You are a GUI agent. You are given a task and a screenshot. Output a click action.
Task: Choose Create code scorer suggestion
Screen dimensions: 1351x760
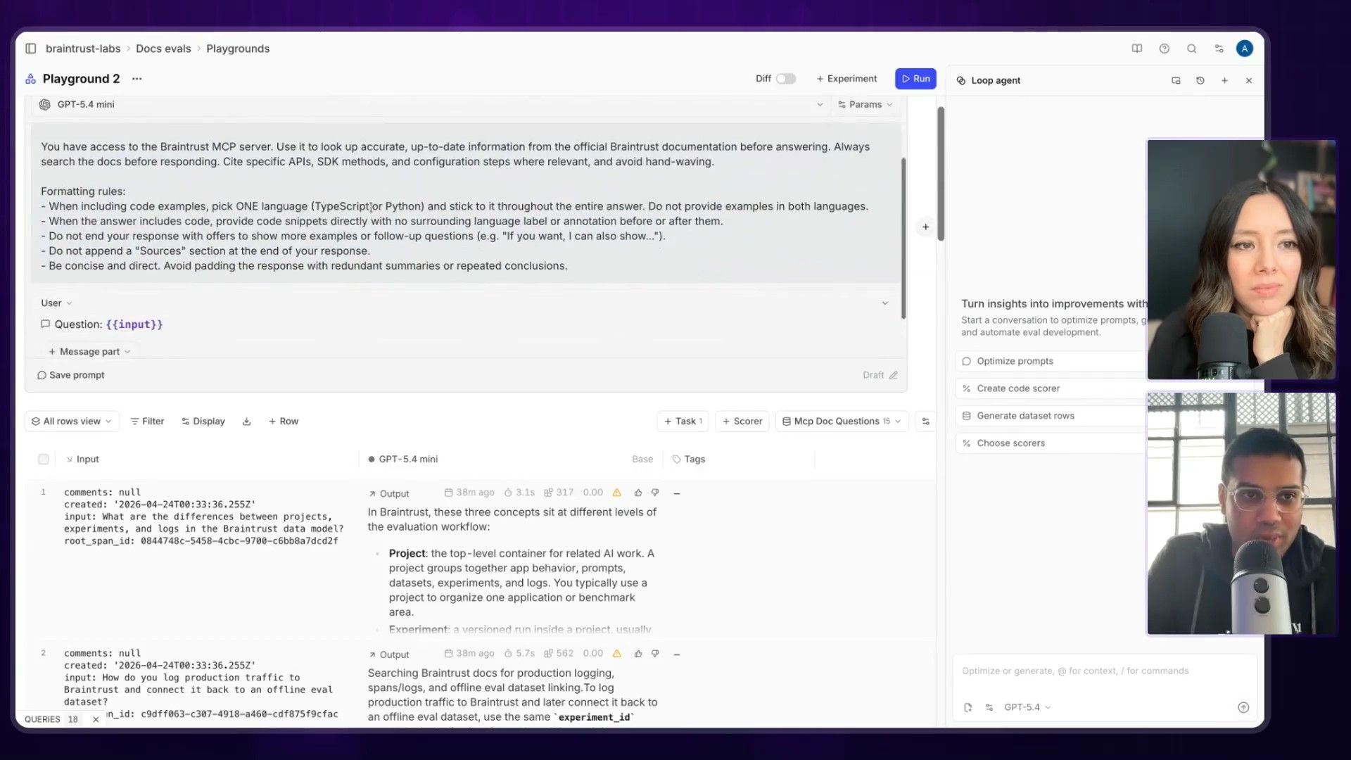point(1051,388)
